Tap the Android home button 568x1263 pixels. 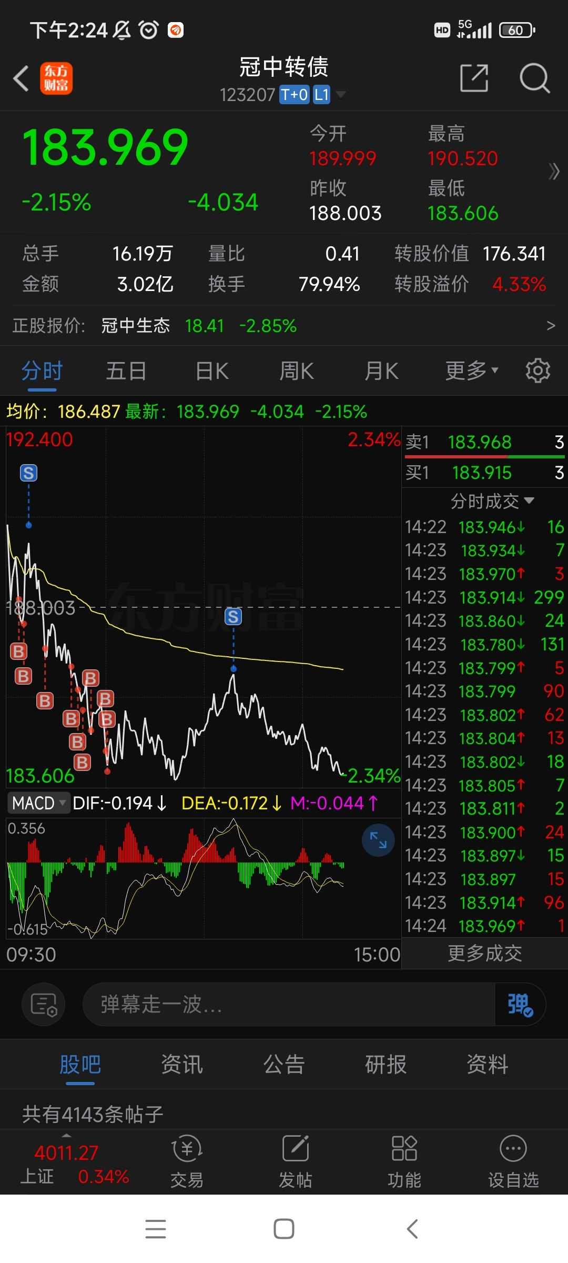click(x=284, y=1229)
